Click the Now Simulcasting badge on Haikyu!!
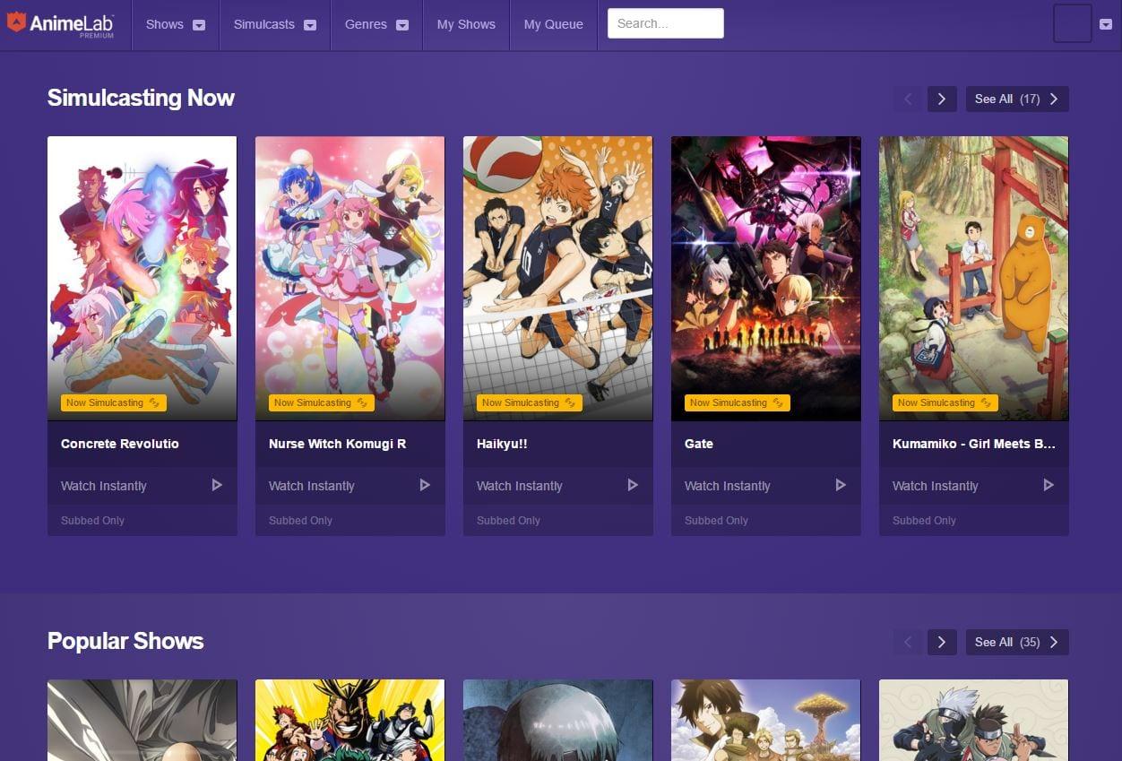 [x=528, y=402]
